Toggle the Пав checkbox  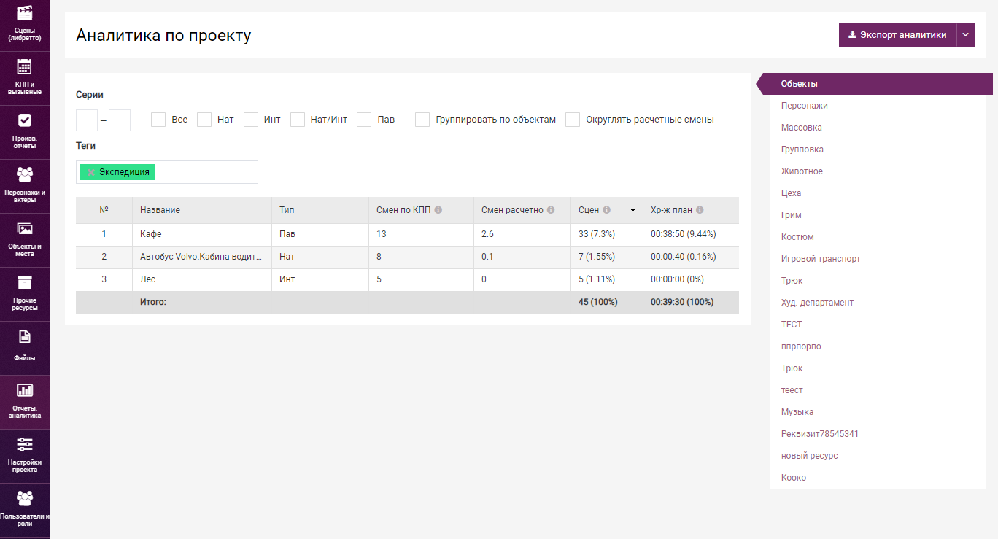(364, 120)
